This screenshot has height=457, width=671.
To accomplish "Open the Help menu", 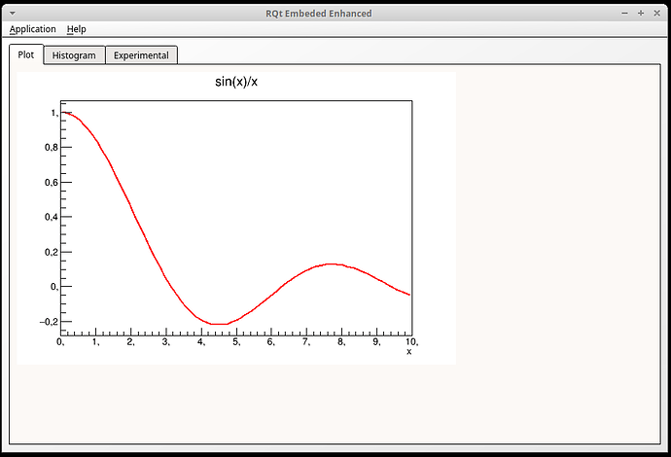I will point(76,29).
